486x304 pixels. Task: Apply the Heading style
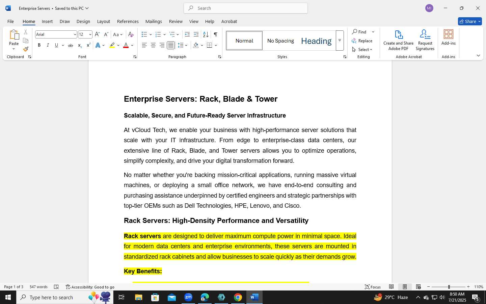[x=316, y=41]
